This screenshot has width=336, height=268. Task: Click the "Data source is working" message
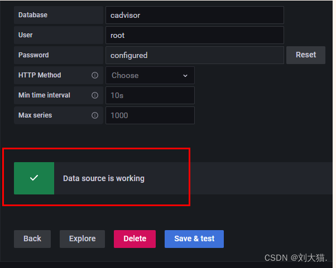pos(104,178)
